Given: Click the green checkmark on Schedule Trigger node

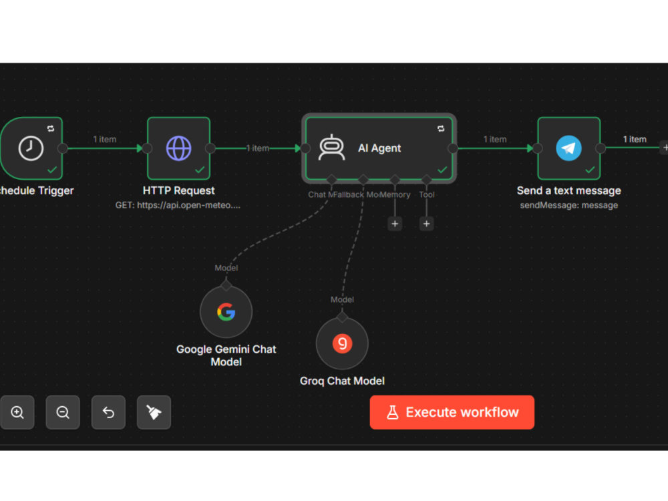Looking at the screenshot, I should tap(52, 170).
